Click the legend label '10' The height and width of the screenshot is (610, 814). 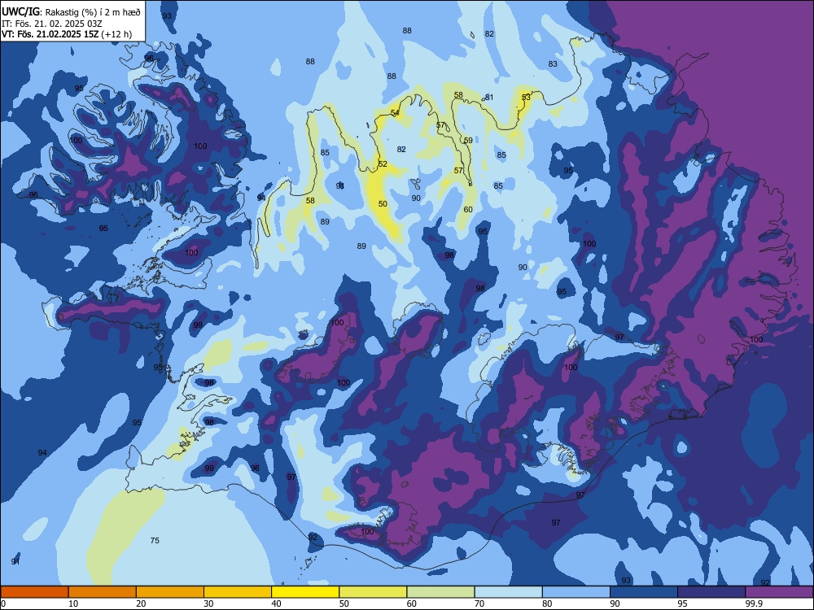[x=74, y=603]
